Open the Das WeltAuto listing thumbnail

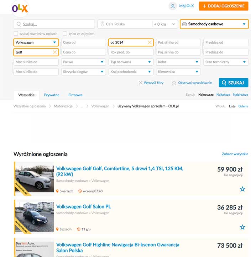34,249
